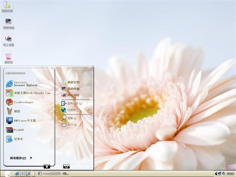Switch to the open window taskbar button
The width and height of the screenshot is (236, 177).
pos(53,174)
